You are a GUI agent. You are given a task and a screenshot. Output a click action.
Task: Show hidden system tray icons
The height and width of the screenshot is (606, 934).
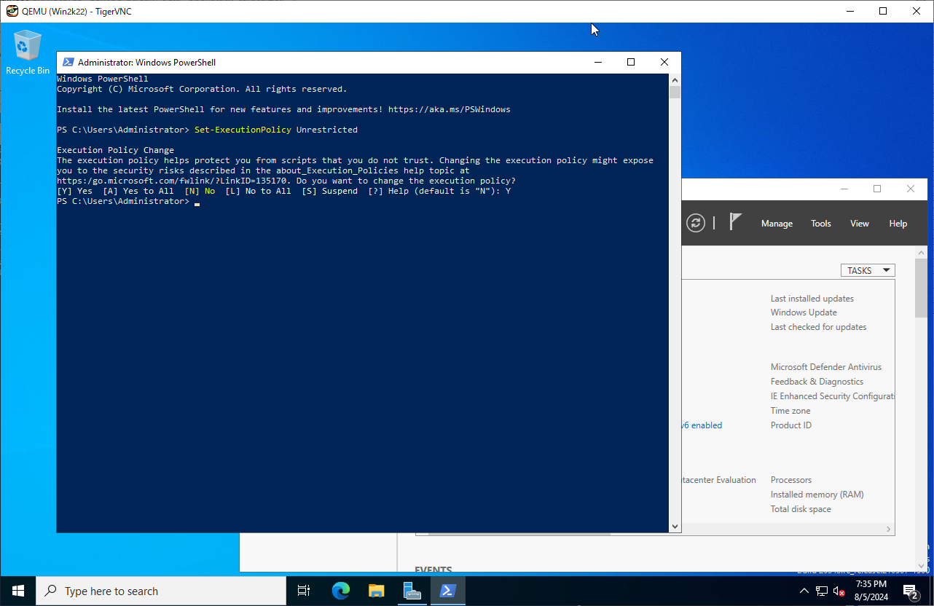(804, 591)
